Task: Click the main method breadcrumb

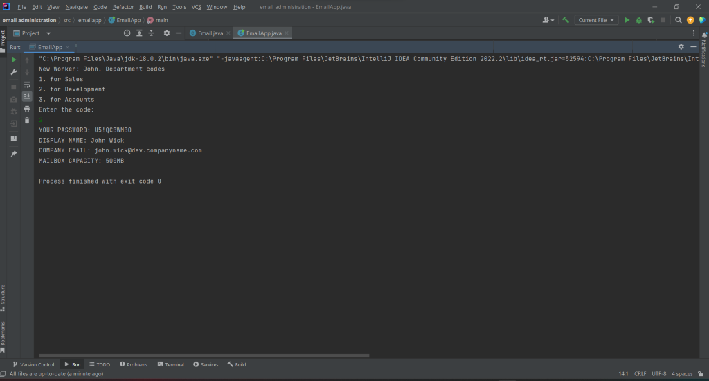Action: click(x=157, y=20)
